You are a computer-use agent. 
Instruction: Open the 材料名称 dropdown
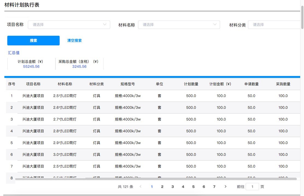179,25
